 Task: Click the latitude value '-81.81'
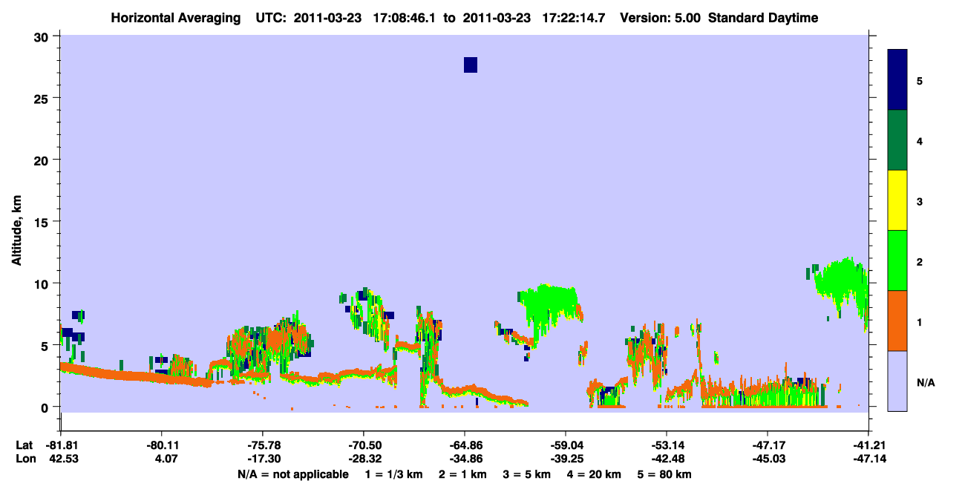61,445
